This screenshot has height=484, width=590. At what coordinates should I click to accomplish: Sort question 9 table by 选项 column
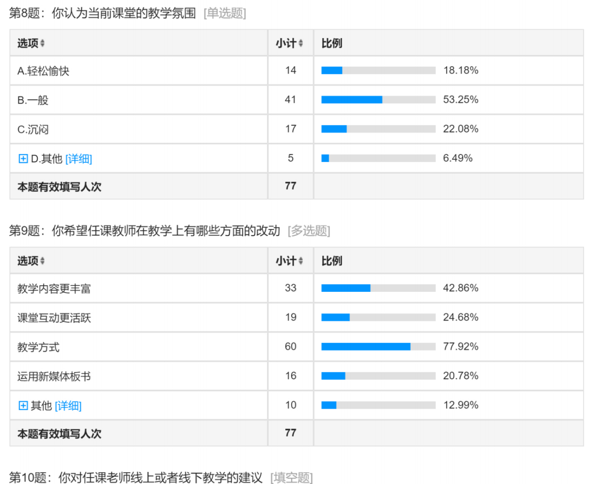42,261
